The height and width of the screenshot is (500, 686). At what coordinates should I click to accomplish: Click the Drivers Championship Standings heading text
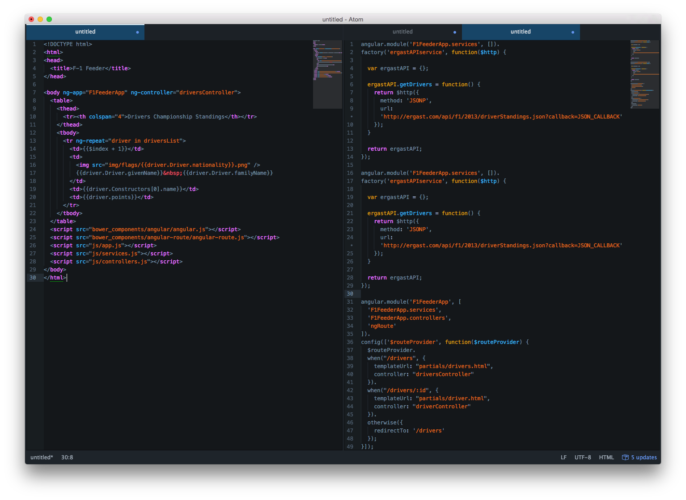coord(176,117)
